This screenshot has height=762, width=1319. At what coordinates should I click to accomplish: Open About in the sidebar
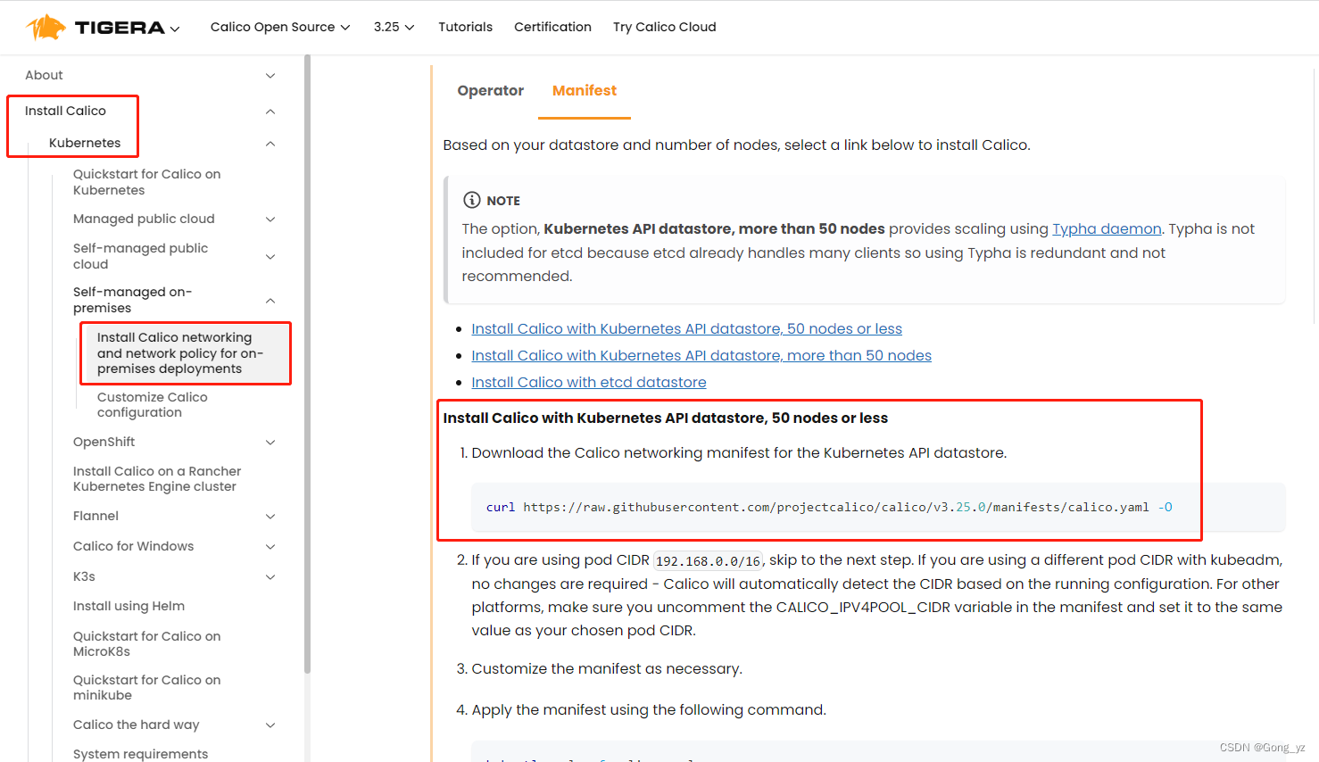(44, 75)
